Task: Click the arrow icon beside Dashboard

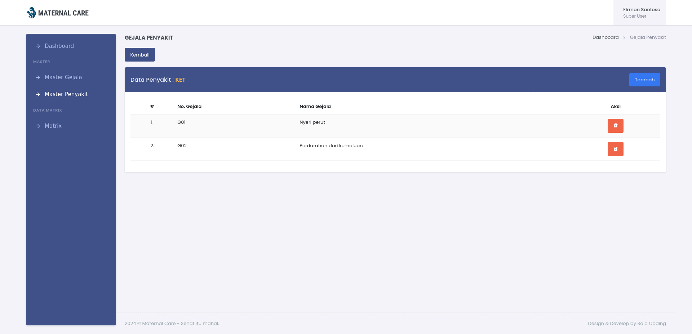Action: 38,46
